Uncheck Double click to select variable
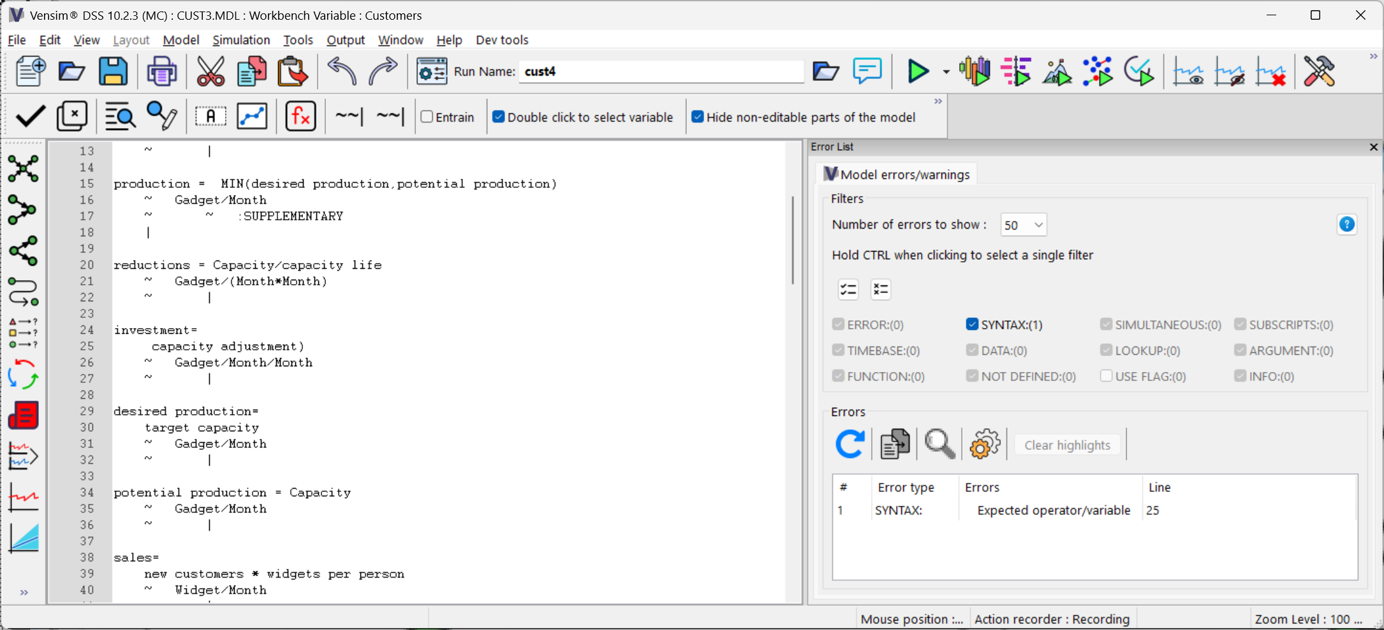Image resolution: width=1384 pixels, height=630 pixels. pos(499,117)
